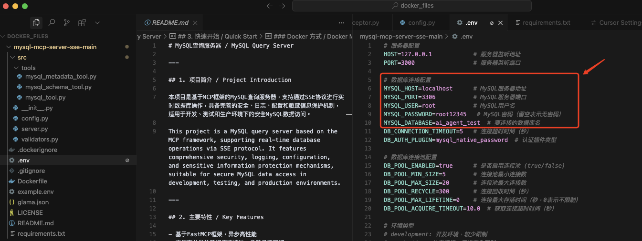Click heading '## 1. 项目简介 / Project Introduction'
This screenshot has height=241, width=642.
(x=230, y=80)
